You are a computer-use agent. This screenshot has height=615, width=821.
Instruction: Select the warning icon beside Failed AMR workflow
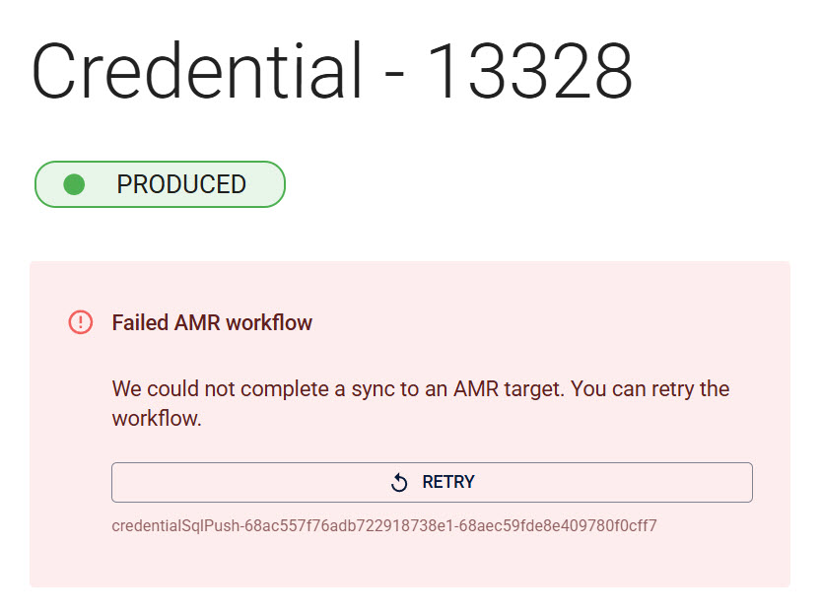pyautogui.click(x=81, y=322)
